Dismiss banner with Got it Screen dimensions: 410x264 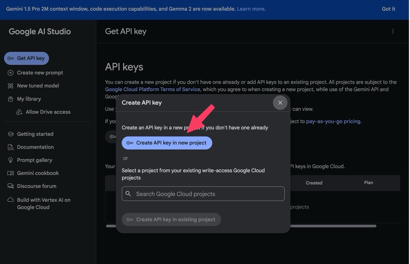click(x=388, y=9)
